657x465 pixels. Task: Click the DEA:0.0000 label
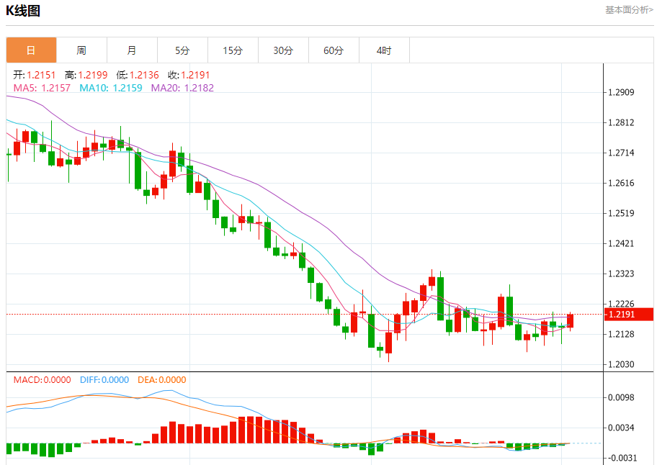162,379
